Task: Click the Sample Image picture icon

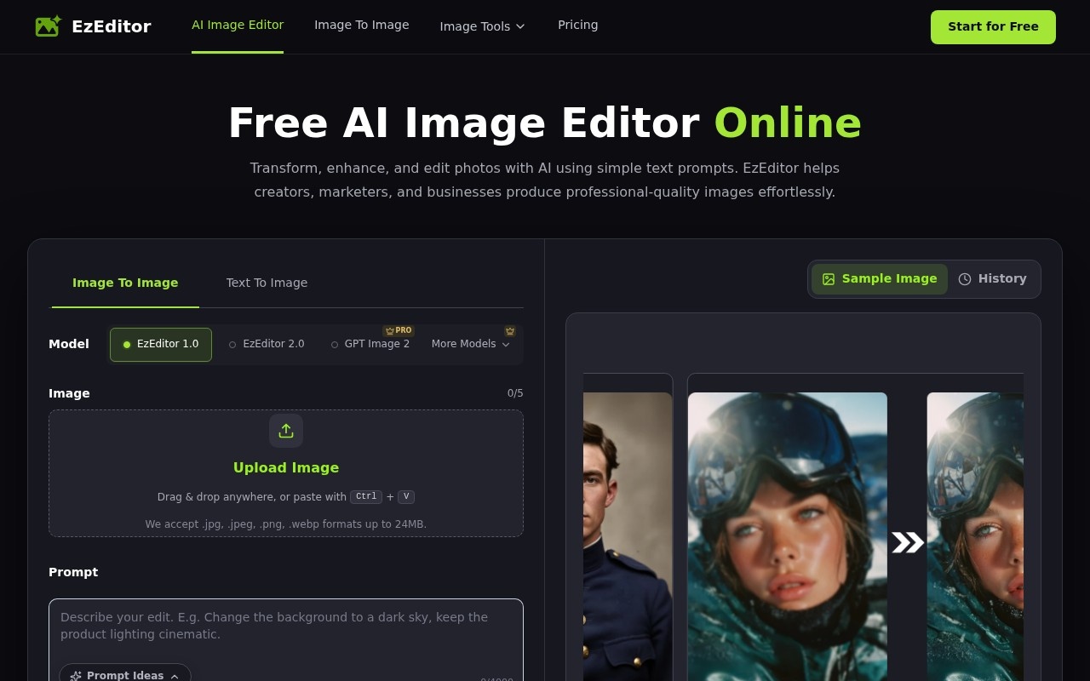Action: click(829, 279)
